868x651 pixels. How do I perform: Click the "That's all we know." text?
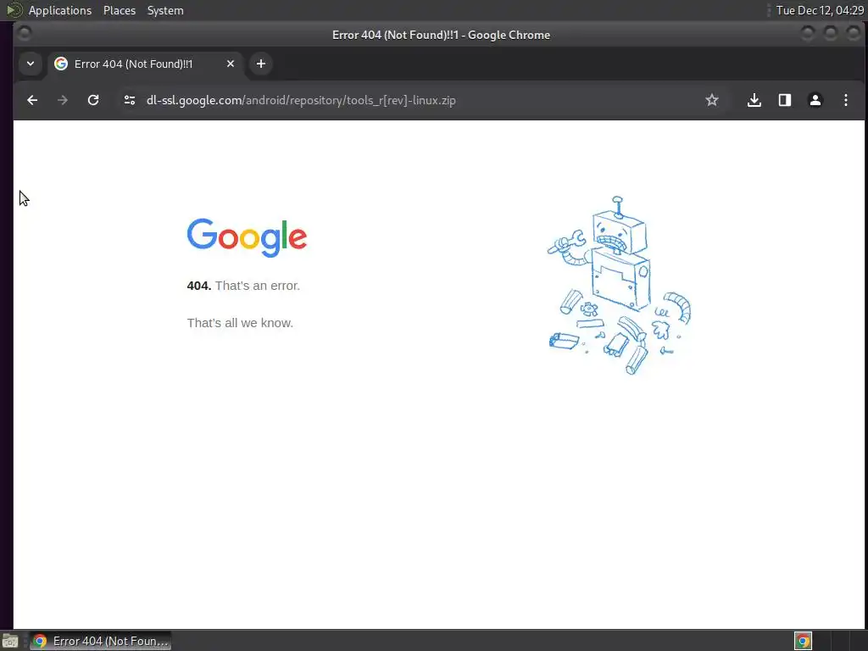pyautogui.click(x=240, y=323)
